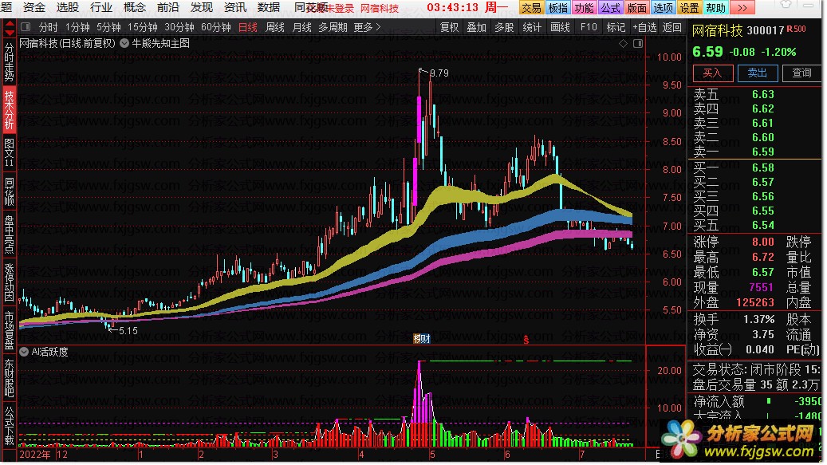Click the 榜财 marker on the chart
This screenshot has height=465, width=827.
tap(422, 339)
